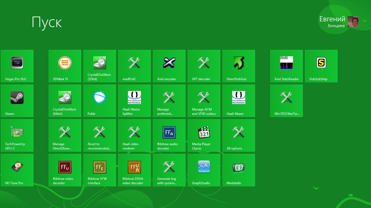This screenshot has width=371, height=208.
Task: Open Manage preferred tile
Action: (169, 101)
